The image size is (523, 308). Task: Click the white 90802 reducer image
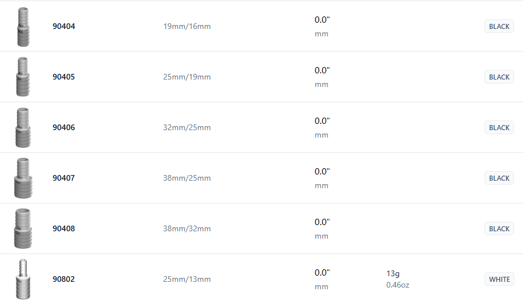pos(23,279)
